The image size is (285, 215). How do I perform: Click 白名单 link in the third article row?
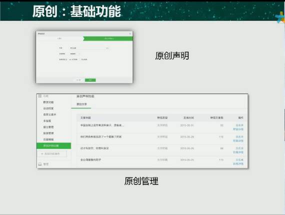pyautogui.click(x=239, y=148)
